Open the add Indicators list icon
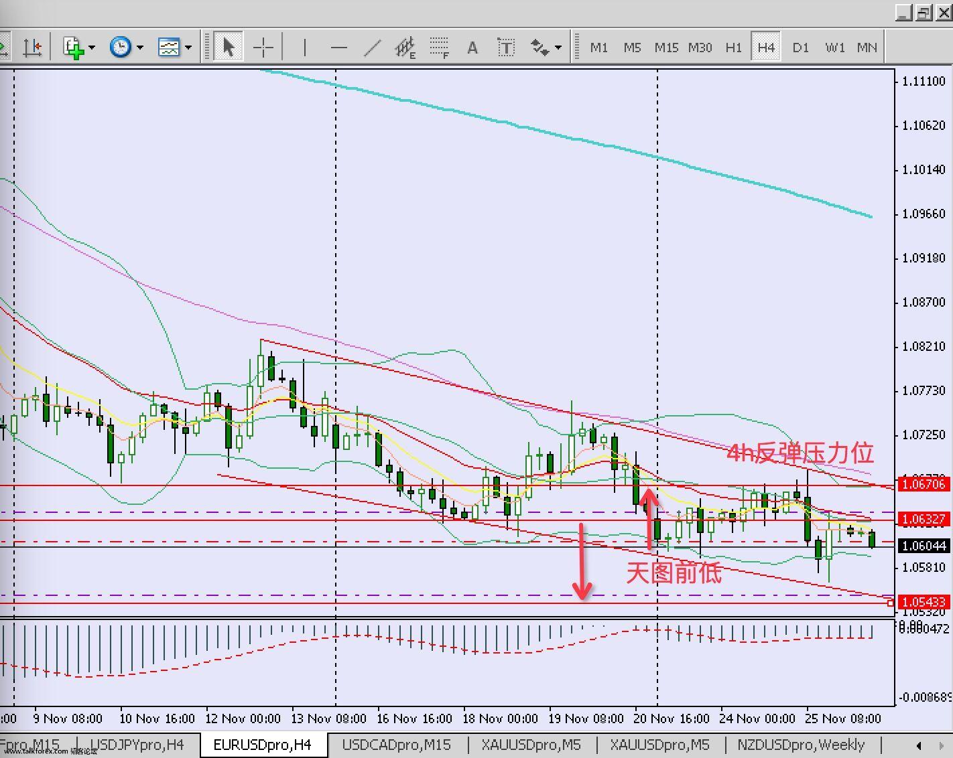This screenshot has height=758, width=953. (x=72, y=48)
